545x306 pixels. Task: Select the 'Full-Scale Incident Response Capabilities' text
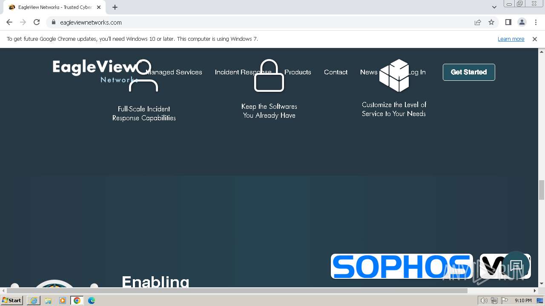click(144, 113)
